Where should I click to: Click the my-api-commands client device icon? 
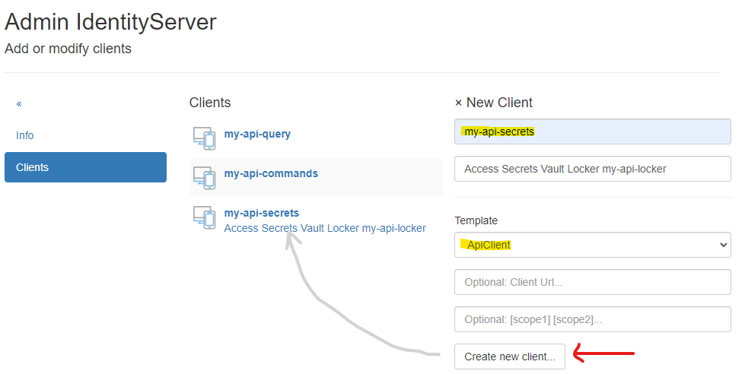point(204,177)
